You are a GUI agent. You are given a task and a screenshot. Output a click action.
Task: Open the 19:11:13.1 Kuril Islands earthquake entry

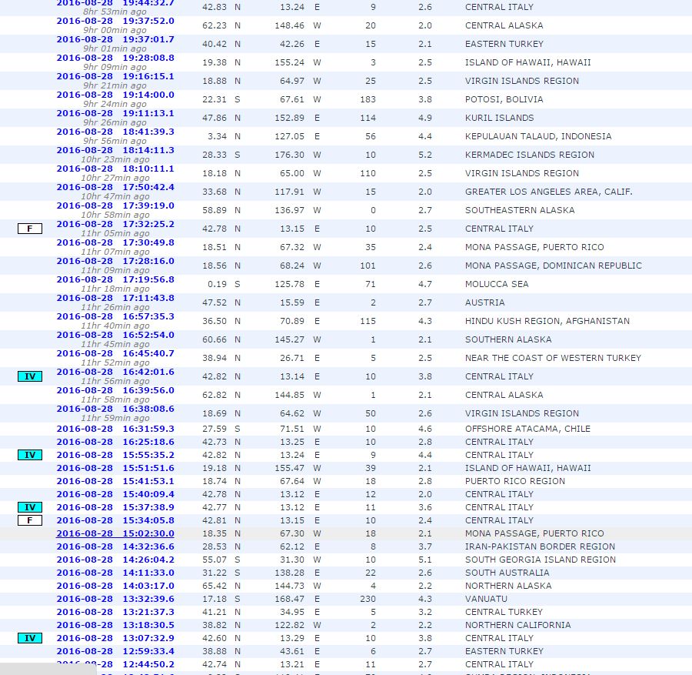point(115,113)
